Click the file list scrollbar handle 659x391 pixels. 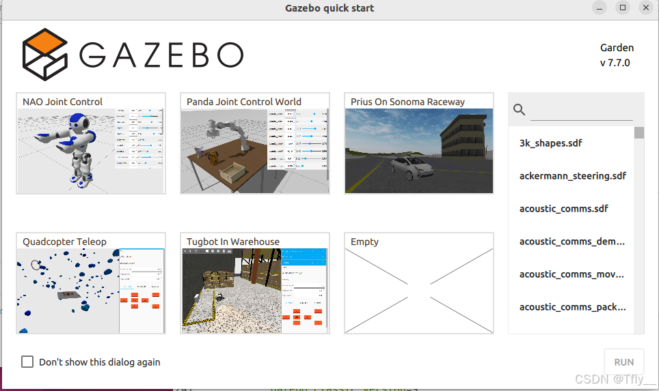[x=638, y=132]
